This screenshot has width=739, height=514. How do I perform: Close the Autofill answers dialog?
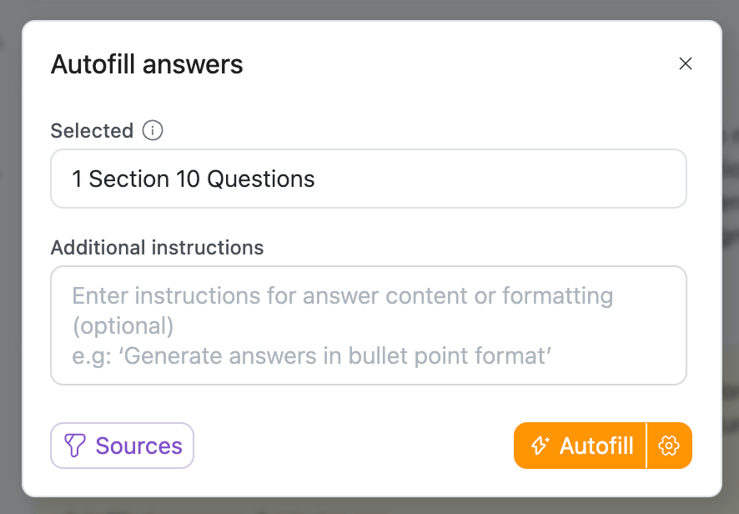(x=686, y=63)
